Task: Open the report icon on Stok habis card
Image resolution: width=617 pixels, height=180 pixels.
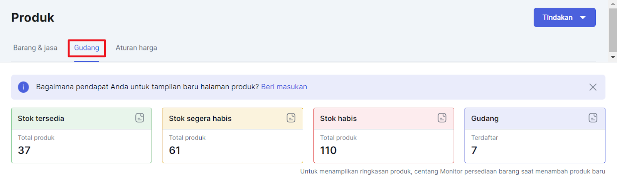Action: (442, 118)
